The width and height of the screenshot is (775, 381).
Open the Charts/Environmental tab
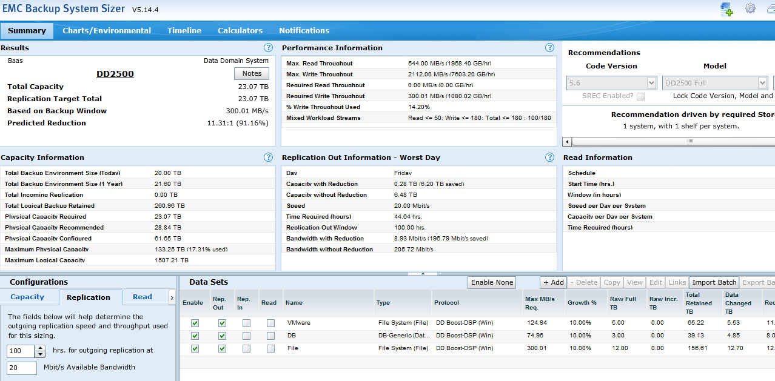pyautogui.click(x=107, y=30)
